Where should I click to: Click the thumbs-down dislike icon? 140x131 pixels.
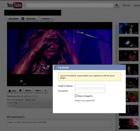point(20,91)
